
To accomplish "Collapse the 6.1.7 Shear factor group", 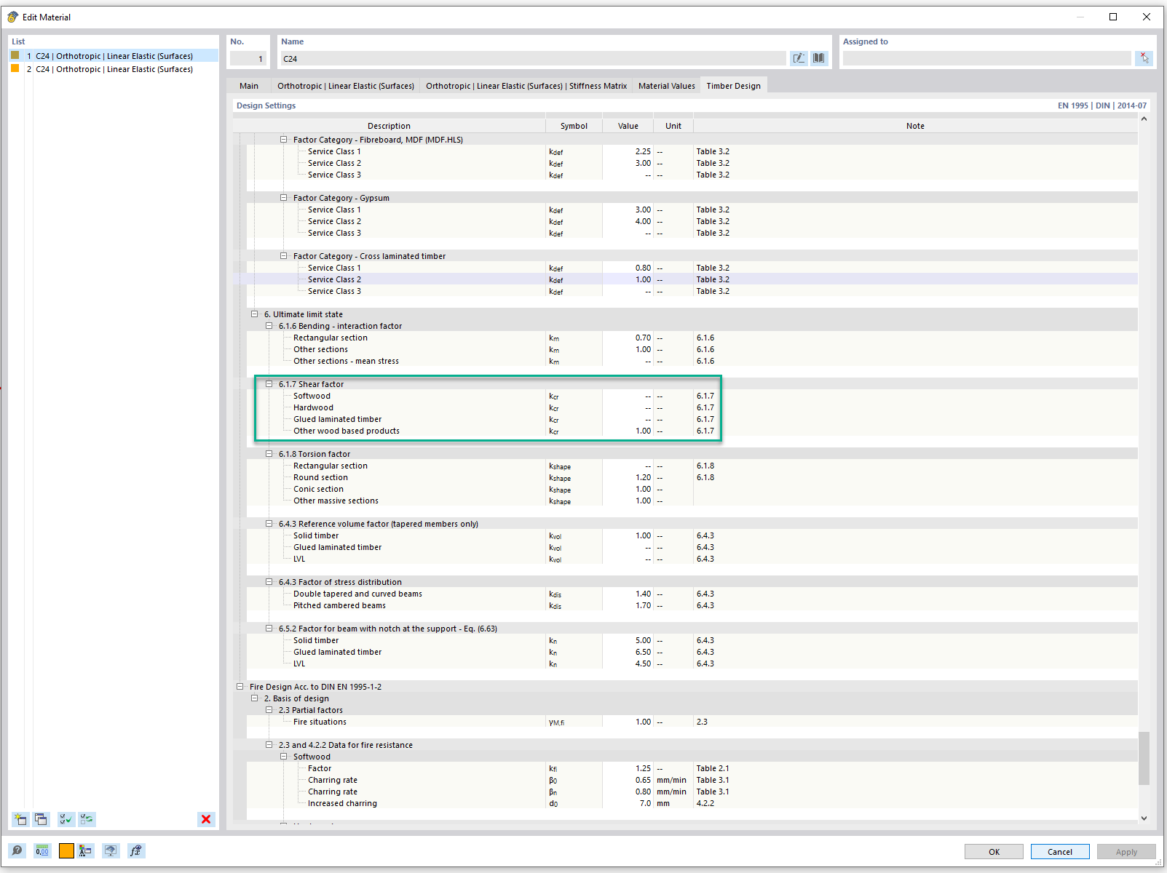I will click(269, 384).
